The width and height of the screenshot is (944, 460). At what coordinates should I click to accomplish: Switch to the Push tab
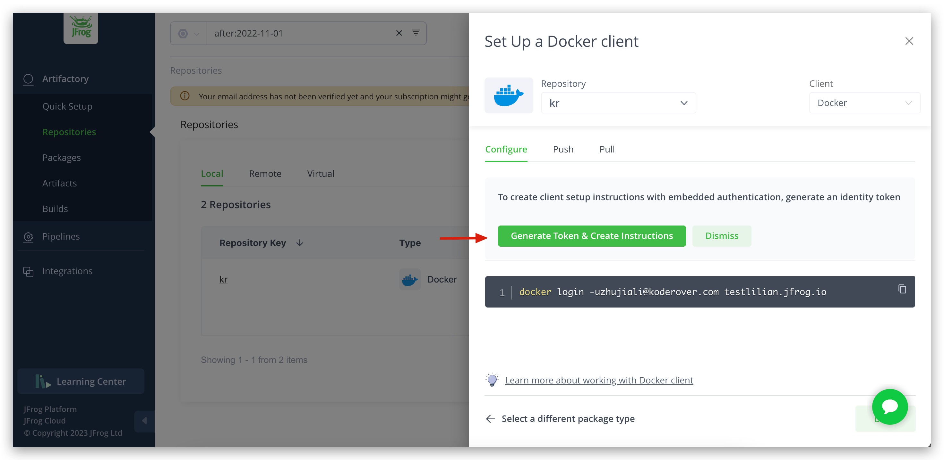tap(563, 149)
